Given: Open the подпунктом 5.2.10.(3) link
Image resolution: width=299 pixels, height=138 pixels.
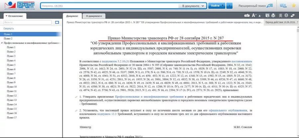Looking at the screenshot, I should 116,61.
